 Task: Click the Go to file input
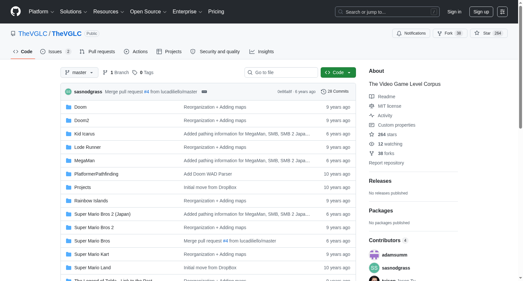click(x=281, y=72)
